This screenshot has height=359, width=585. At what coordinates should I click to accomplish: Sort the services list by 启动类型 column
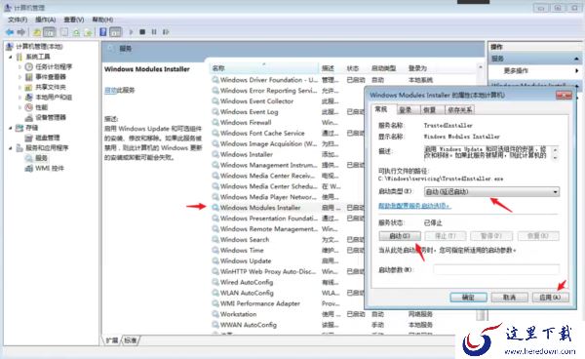click(x=383, y=68)
